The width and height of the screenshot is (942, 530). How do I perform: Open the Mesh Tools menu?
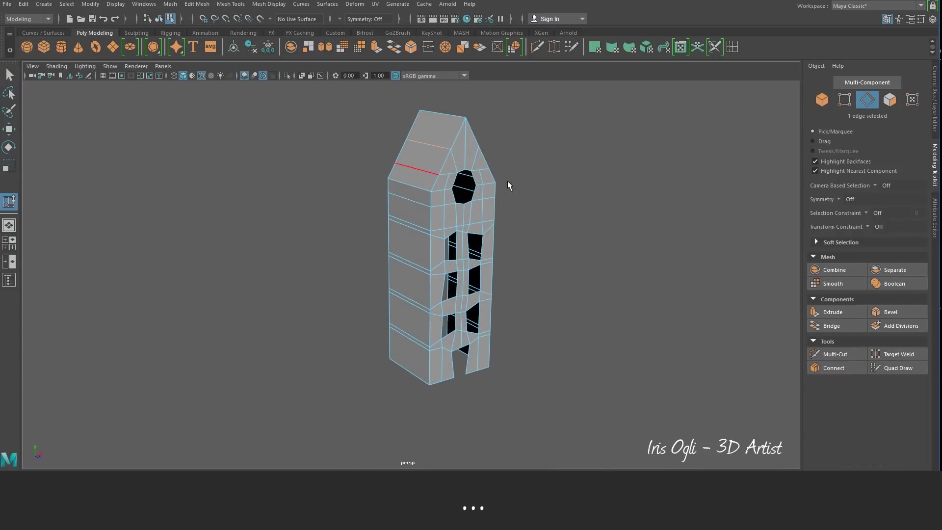[230, 4]
